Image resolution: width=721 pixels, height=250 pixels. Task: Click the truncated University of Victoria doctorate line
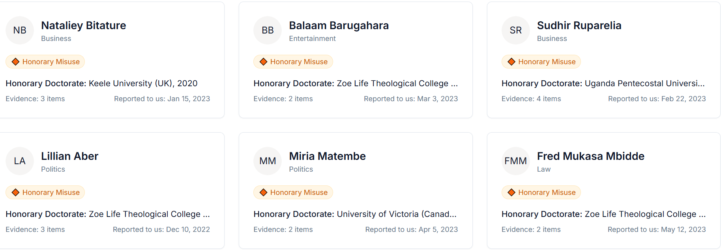(x=355, y=214)
